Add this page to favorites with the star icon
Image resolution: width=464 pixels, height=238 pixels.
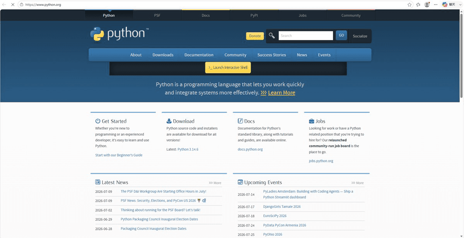[x=409, y=5]
